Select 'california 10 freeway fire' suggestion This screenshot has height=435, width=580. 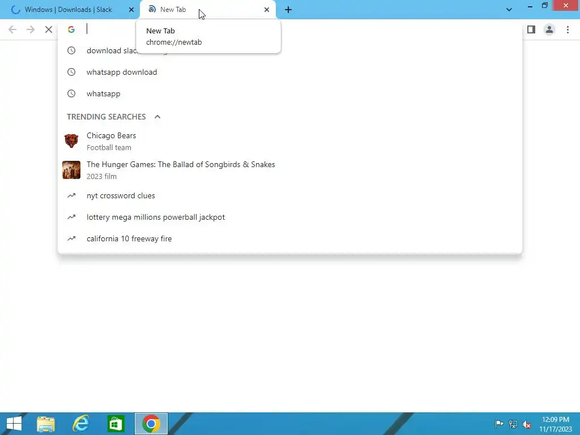tap(290, 238)
